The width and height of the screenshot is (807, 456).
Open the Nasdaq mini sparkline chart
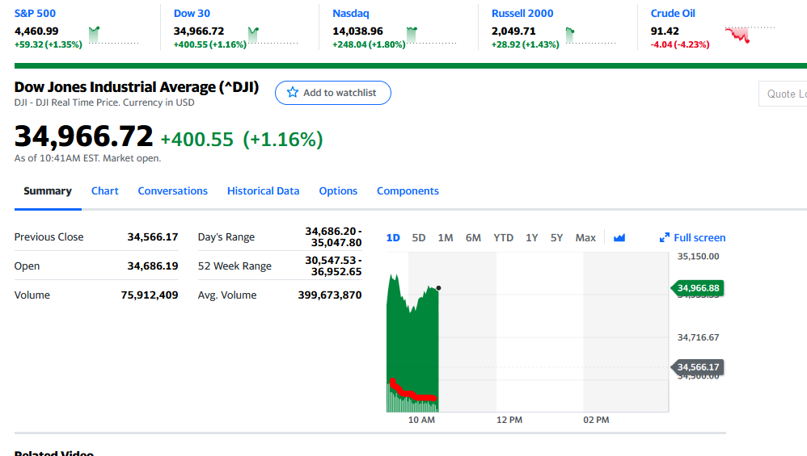tap(431, 36)
